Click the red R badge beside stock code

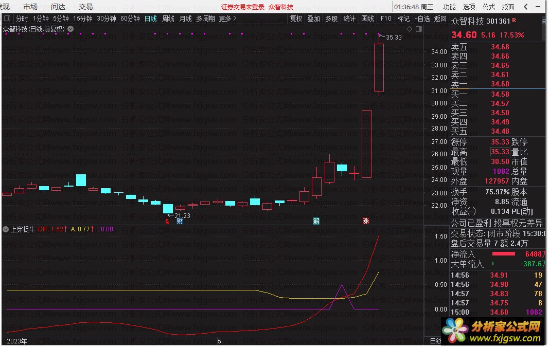click(x=514, y=20)
